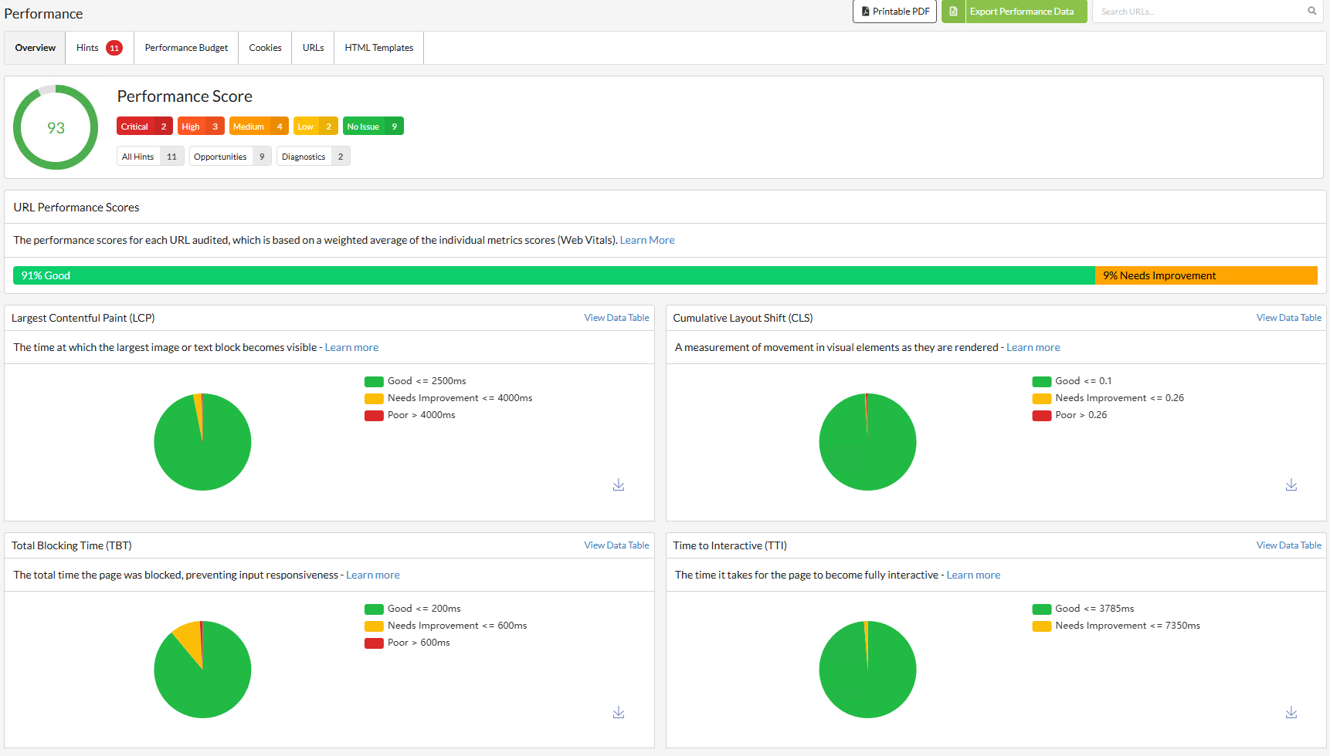
Task: View Data Table for Cumulative Layout Shift
Action: (1288, 318)
